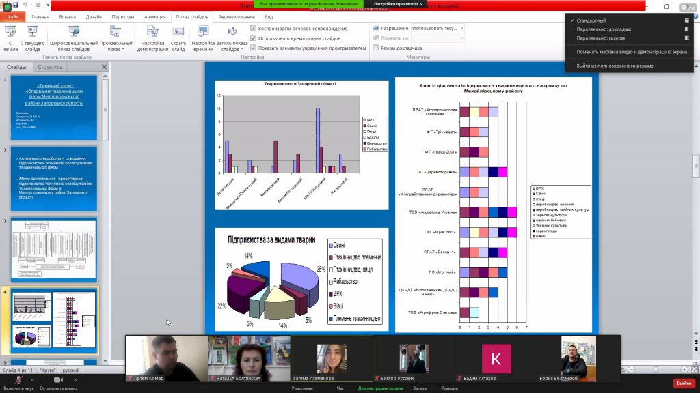Image resolution: width=700 pixels, height=393 pixels.
Task: Open the Чат chat panel
Action: click(340, 388)
